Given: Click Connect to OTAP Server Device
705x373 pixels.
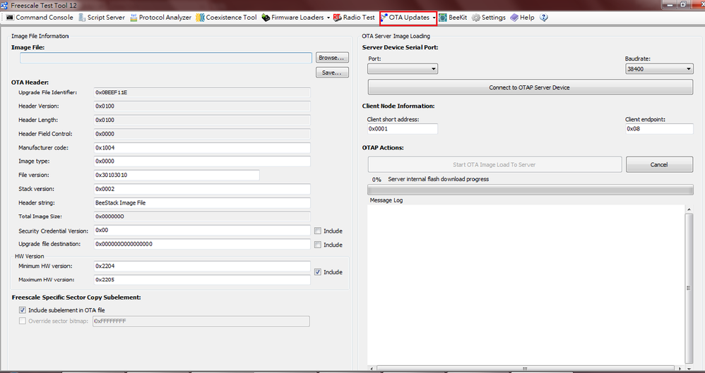Looking at the screenshot, I should (x=530, y=87).
